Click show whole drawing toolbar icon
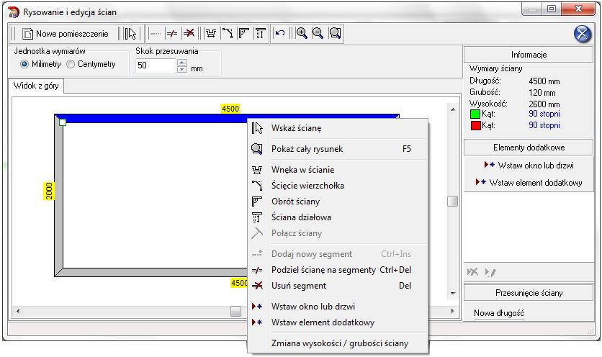This screenshot has height=357, width=602. pos(335,34)
